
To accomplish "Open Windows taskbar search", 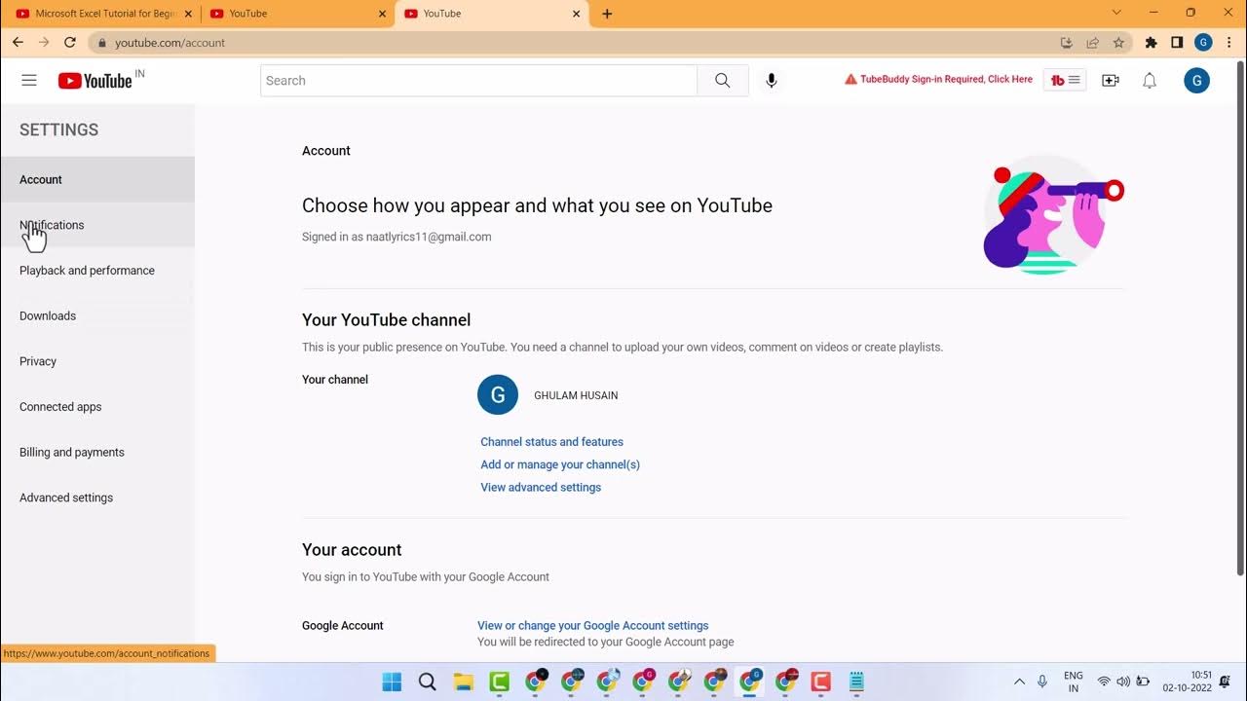I will coord(428,682).
